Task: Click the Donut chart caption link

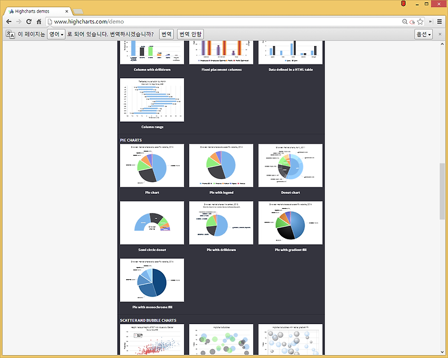Action: (290, 193)
